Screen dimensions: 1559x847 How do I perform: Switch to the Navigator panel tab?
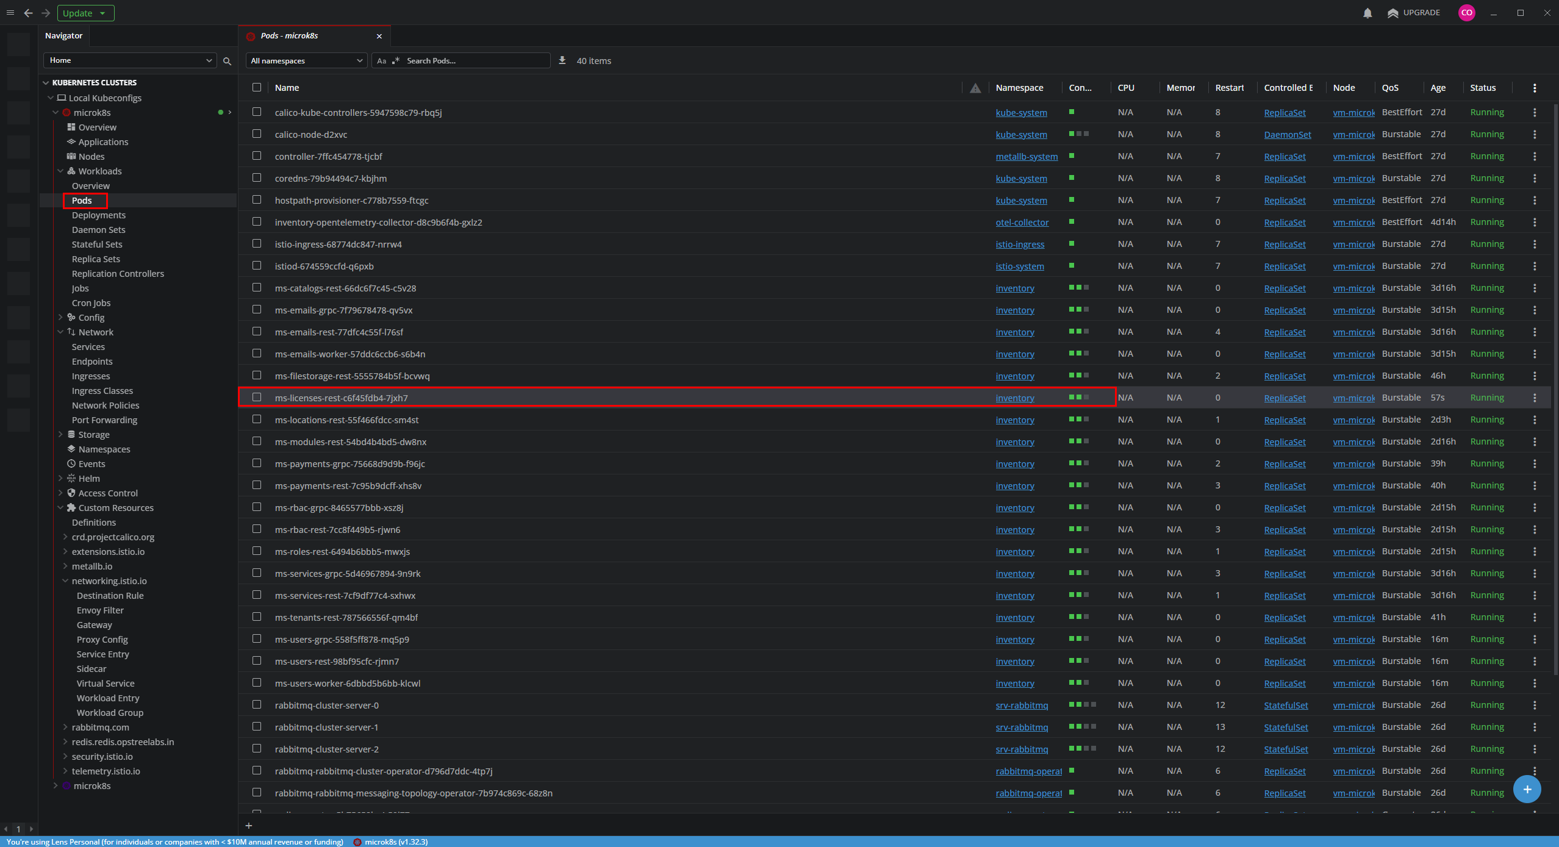63,35
